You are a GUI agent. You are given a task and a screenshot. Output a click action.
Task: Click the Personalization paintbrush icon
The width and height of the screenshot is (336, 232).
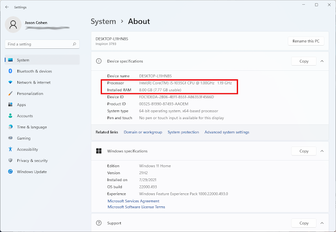(10, 93)
